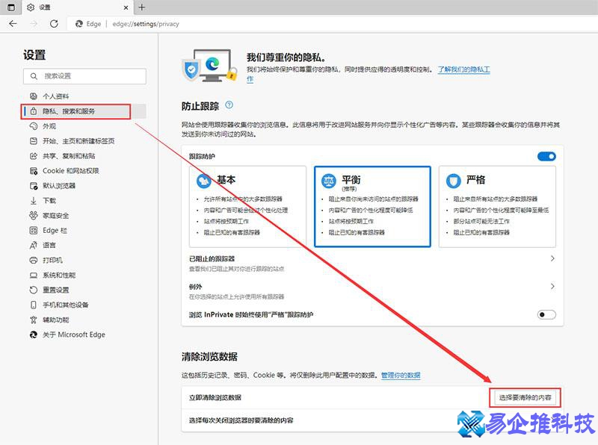Open the 个人资料 (Profile) settings icon
Viewport: 598px width, 445px height.
32,96
